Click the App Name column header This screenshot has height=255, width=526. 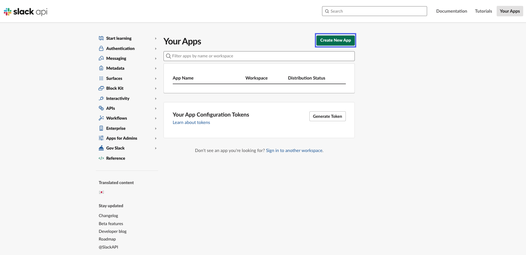tap(183, 78)
